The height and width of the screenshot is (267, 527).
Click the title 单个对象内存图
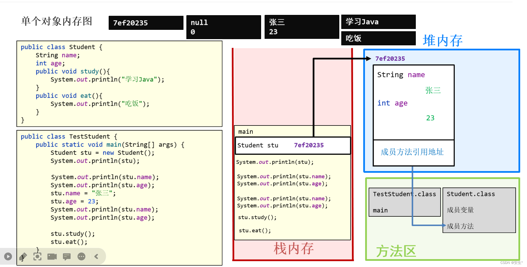coord(57,21)
